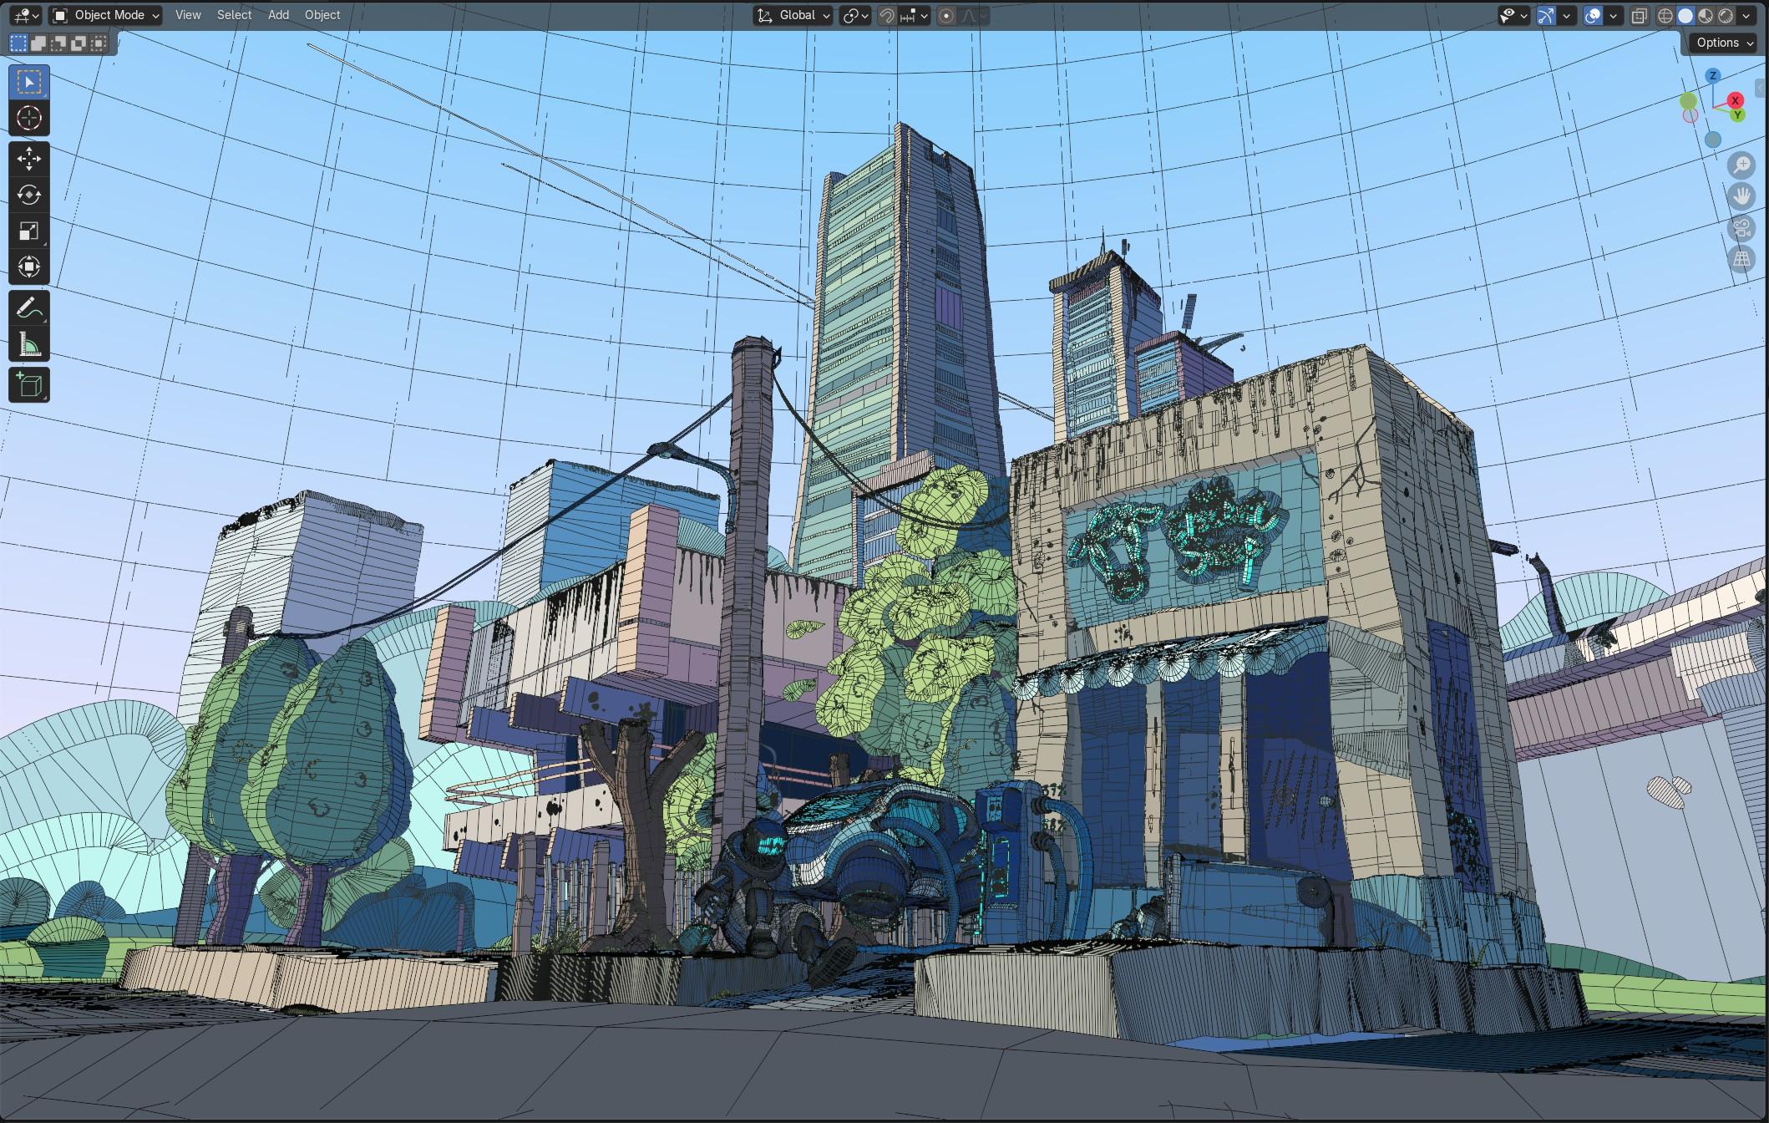Open the Add menu
Screen dimensions: 1769x1123
click(x=278, y=15)
